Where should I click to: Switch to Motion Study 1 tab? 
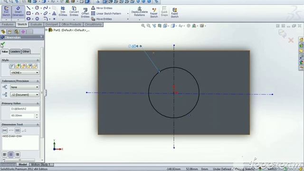click(x=40, y=164)
